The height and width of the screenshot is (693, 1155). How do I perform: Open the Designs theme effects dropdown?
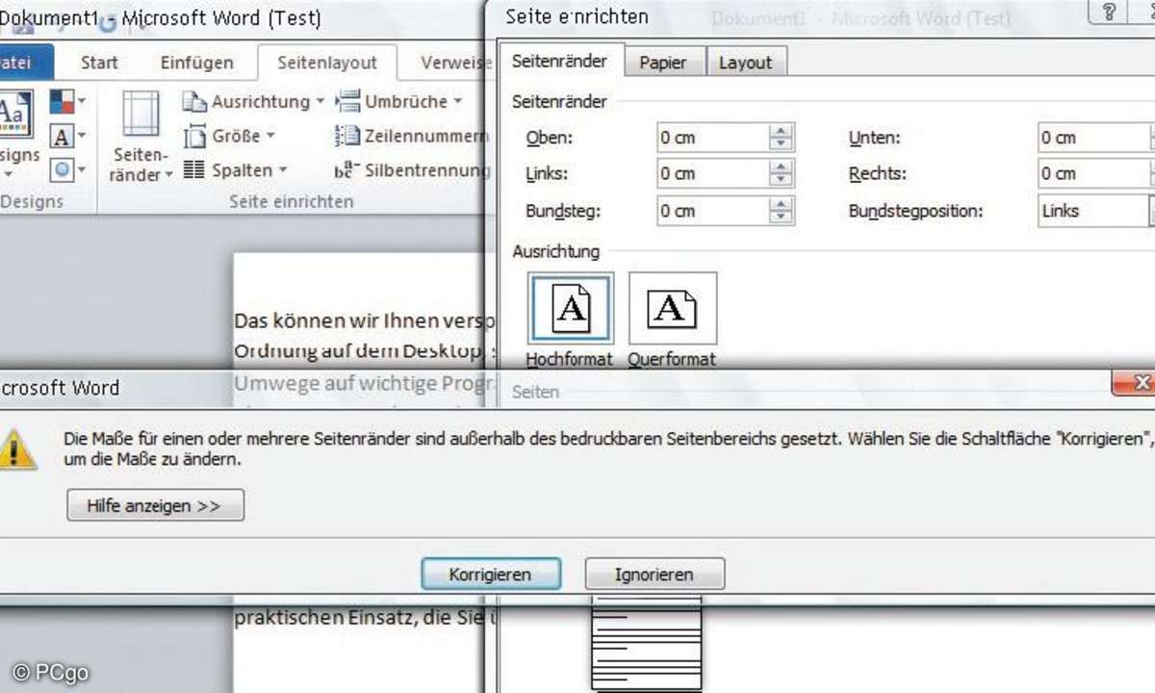click(67, 170)
